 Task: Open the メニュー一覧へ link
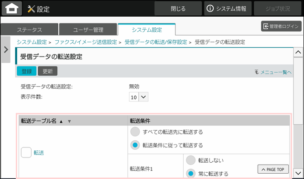point(276,72)
